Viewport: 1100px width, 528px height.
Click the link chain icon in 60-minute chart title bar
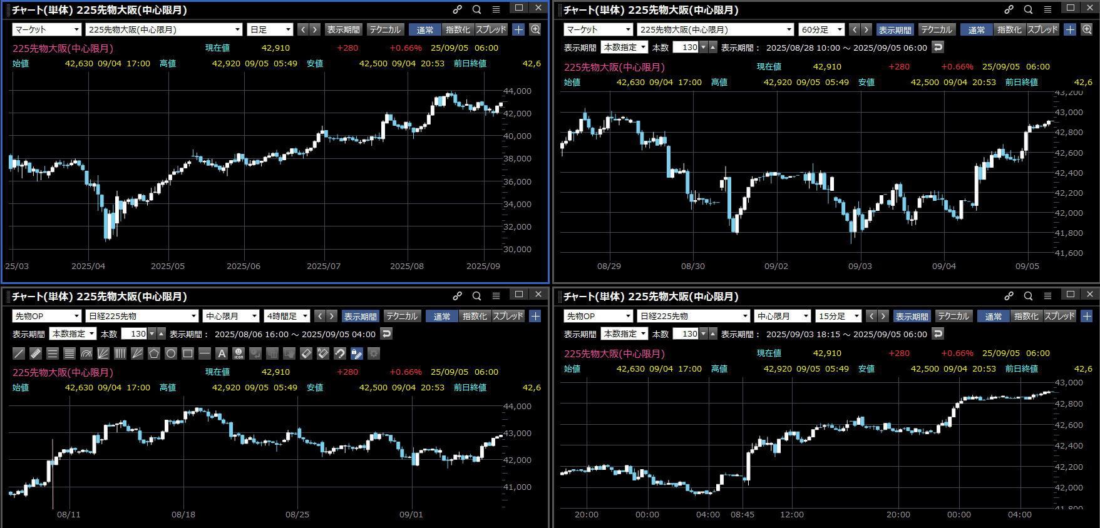click(x=1009, y=9)
